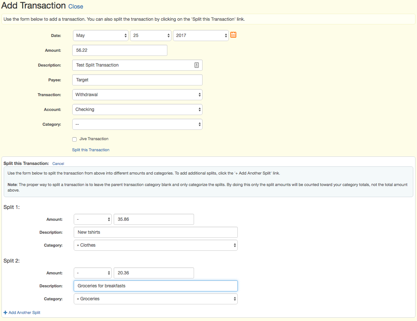Open Split 2 amount sign dropdown

[x=93, y=273]
